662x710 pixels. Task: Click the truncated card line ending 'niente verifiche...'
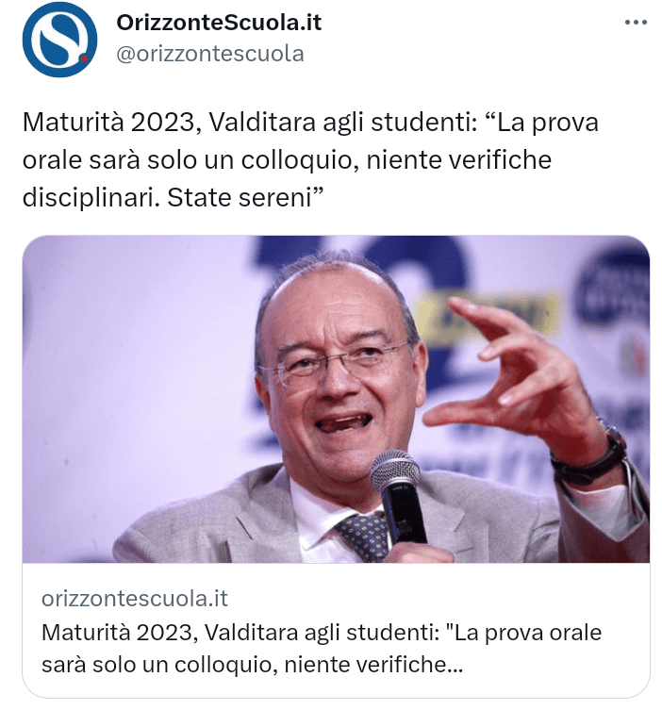click(253, 665)
